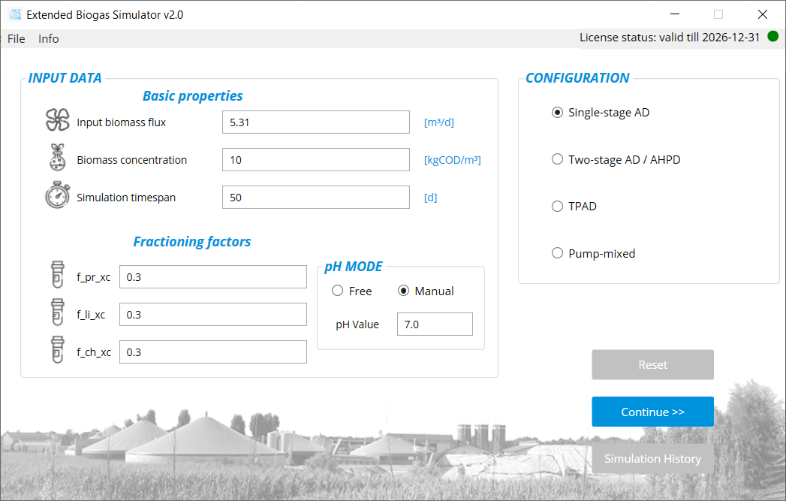Click the Basic properties heading
Viewport: 786px width, 501px height.
pyautogui.click(x=192, y=96)
